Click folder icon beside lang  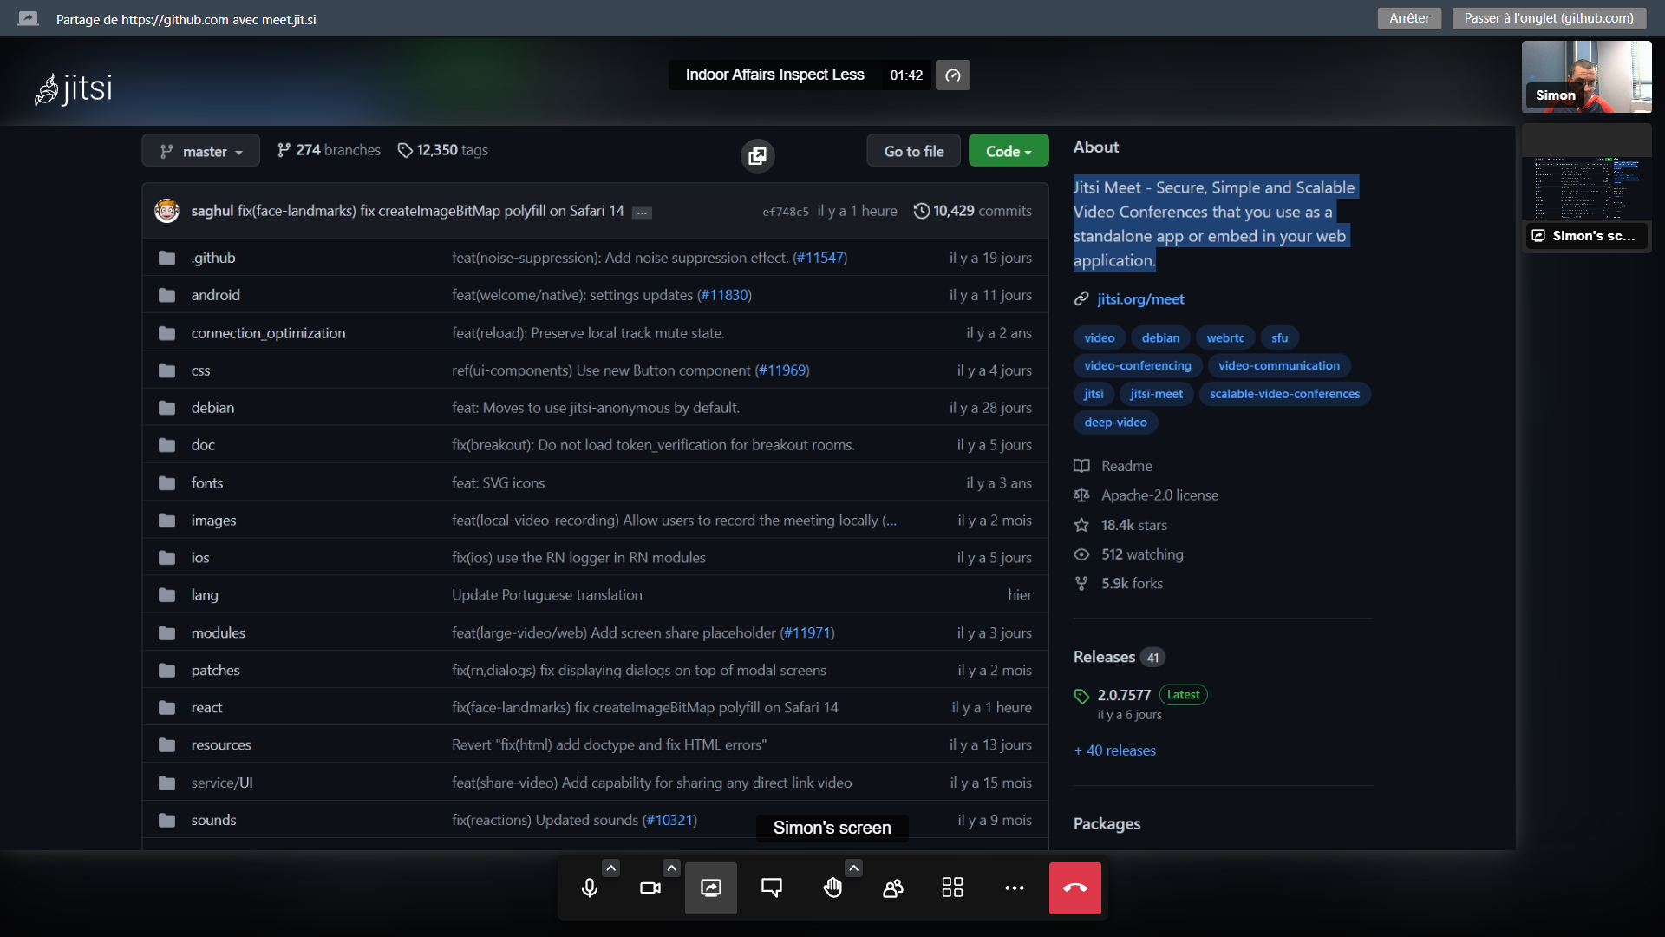(166, 595)
